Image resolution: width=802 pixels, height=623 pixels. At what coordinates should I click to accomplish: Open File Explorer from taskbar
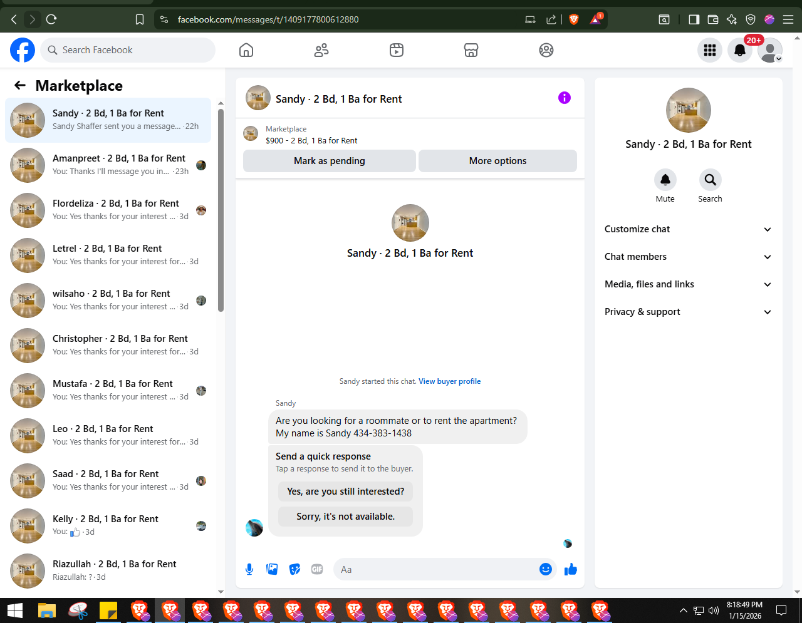(x=47, y=610)
